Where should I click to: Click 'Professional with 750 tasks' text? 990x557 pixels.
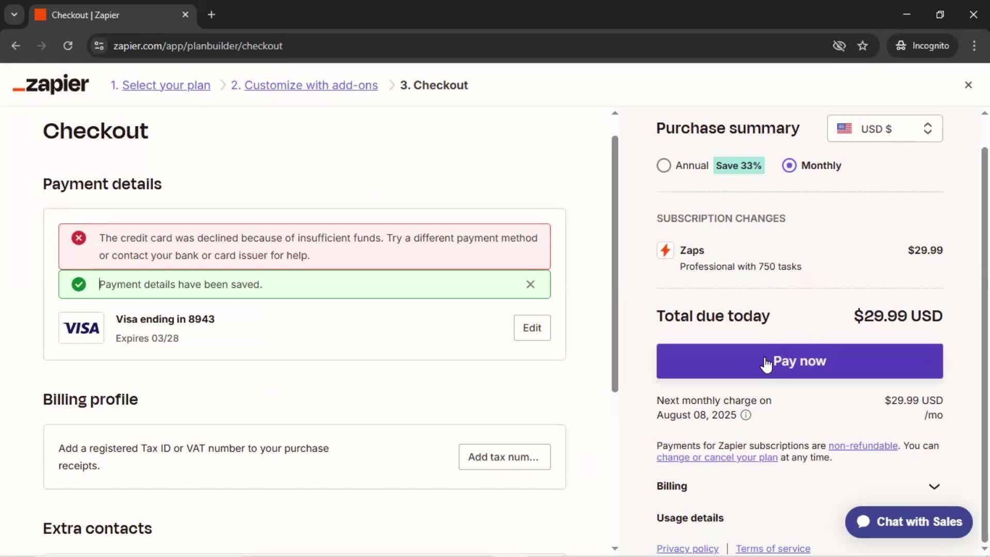[740, 267]
